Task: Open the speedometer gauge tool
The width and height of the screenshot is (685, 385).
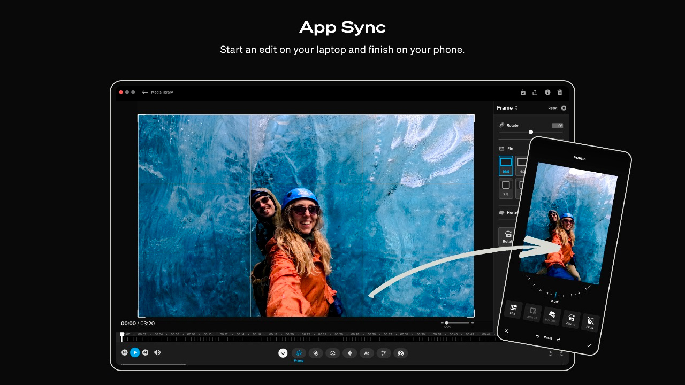Action: click(x=400, y=353)
